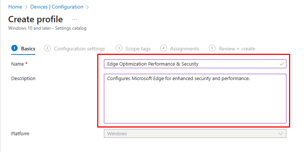Viewport: 305px width, 152px height.
Task: Switch to the Configuration settings tab
Action: click(79, 49)
